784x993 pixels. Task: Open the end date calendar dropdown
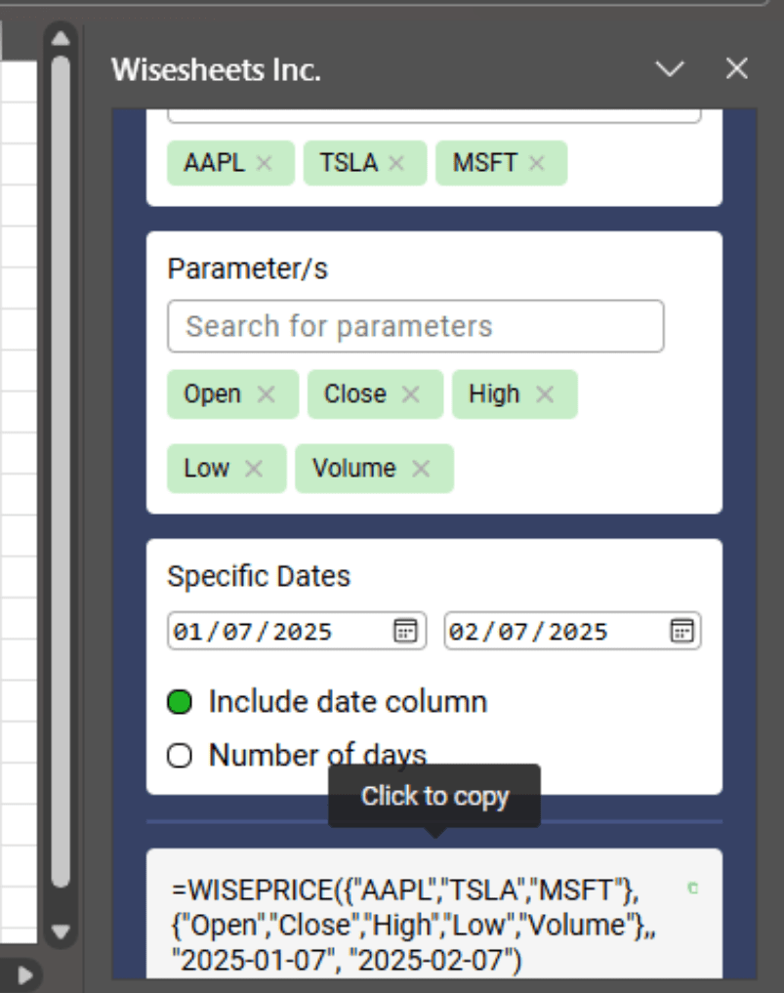pyautogui.click(x=684, y=631)
